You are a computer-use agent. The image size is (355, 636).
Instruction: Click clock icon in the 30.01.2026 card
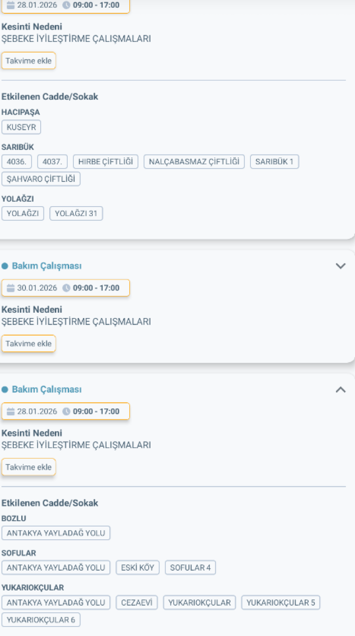(x=66, y=288)
